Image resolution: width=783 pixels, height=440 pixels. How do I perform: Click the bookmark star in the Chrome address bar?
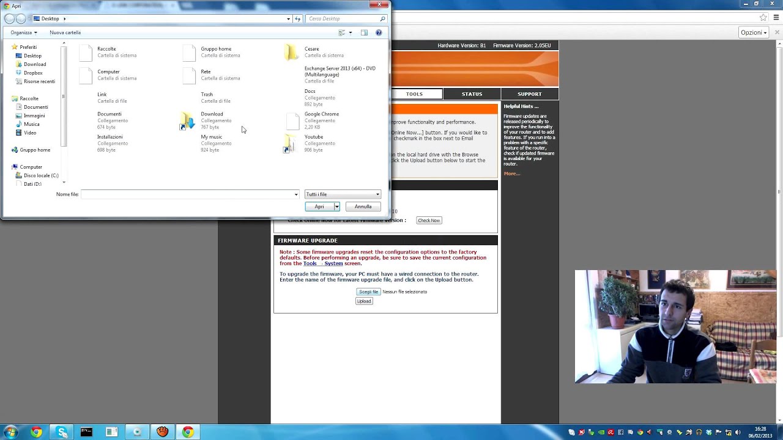coord(763,18)
